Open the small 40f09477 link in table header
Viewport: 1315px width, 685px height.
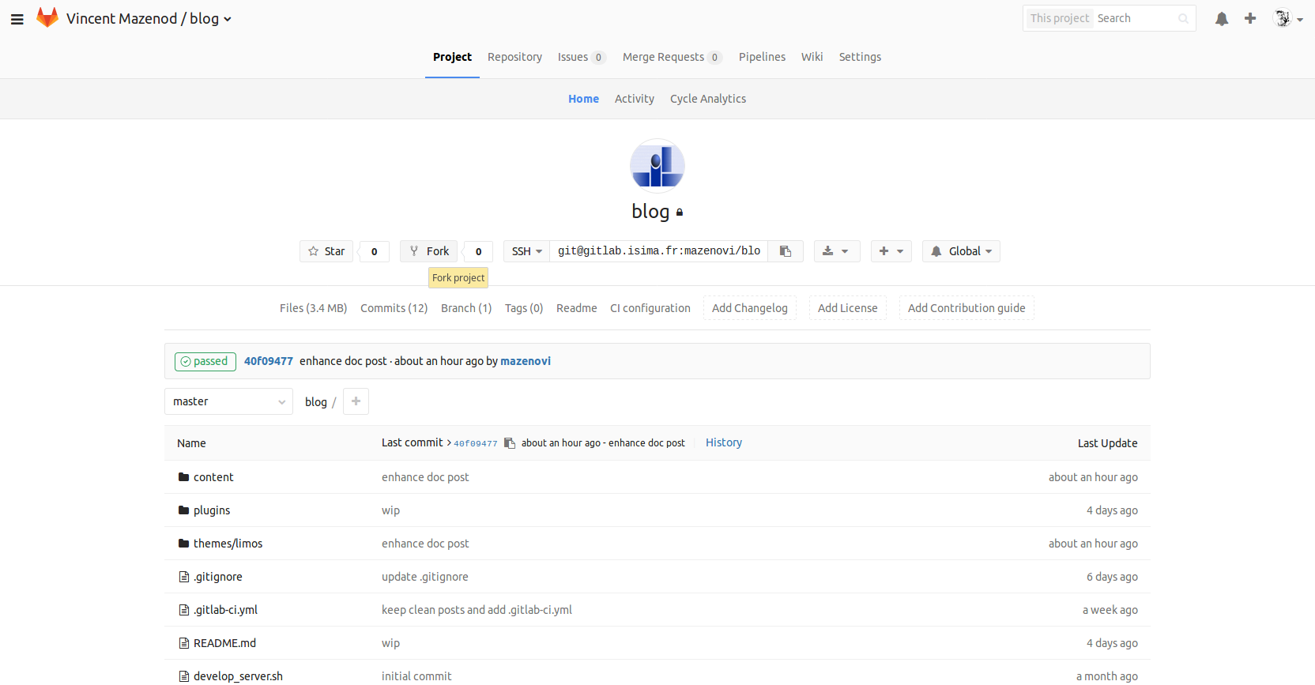[476, 444]
